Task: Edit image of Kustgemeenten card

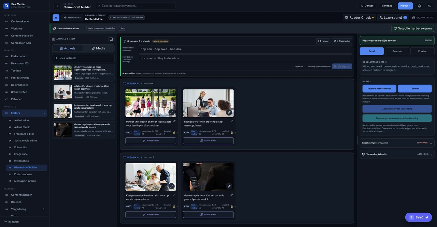Action: pyautogui.click(x=171, y=186)
